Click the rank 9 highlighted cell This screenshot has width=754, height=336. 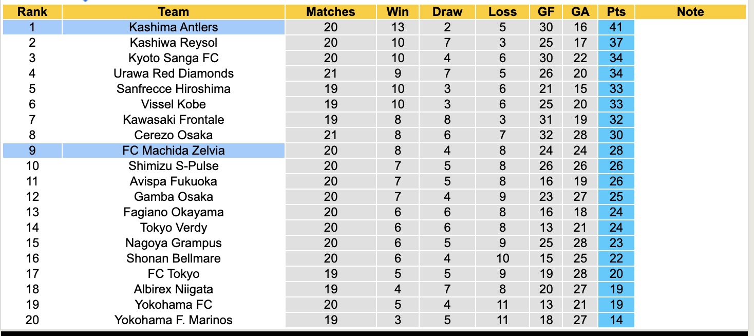pos(32,151)
